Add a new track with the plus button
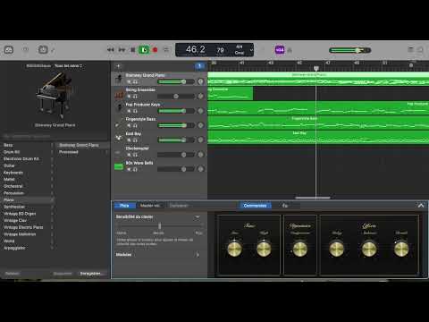Screen dimensions: 429x322 click(x=118, y=66)
